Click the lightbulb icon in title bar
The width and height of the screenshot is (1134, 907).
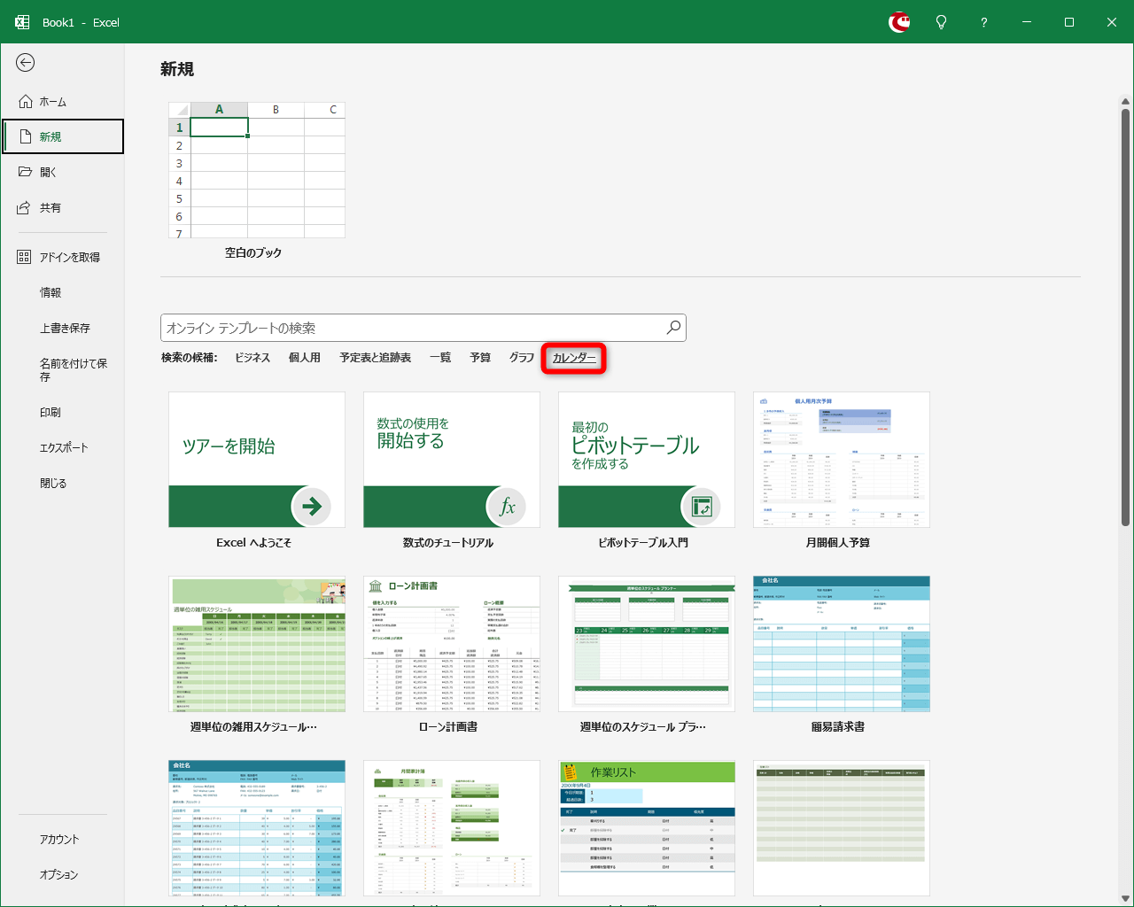(x=941, y=22)
